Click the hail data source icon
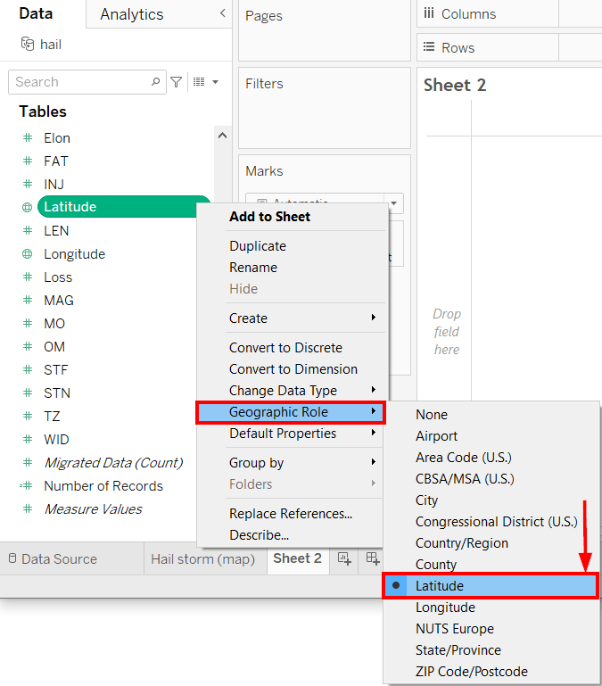 (x=28, y=44)
